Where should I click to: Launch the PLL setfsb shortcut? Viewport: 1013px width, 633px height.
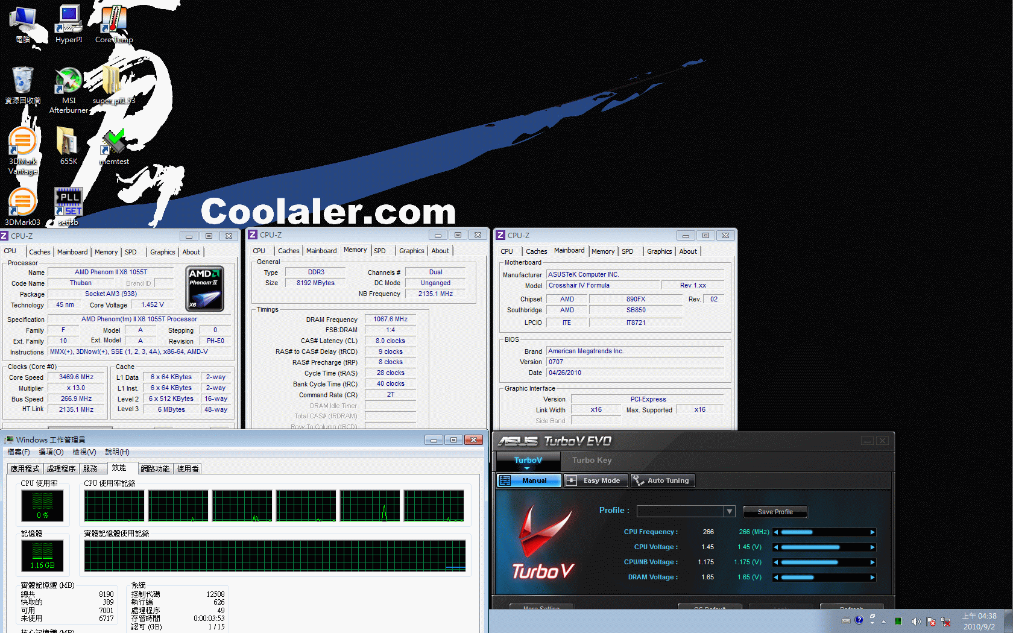pos(69,207)
